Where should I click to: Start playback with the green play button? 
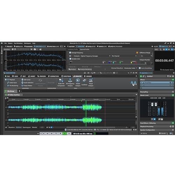click(65, 133)
